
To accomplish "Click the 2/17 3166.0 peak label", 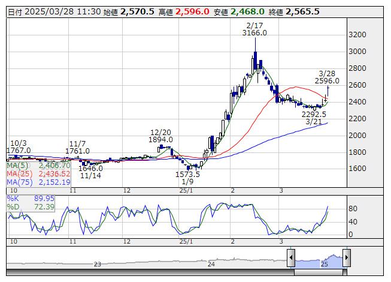I will (x=254, y=29).
